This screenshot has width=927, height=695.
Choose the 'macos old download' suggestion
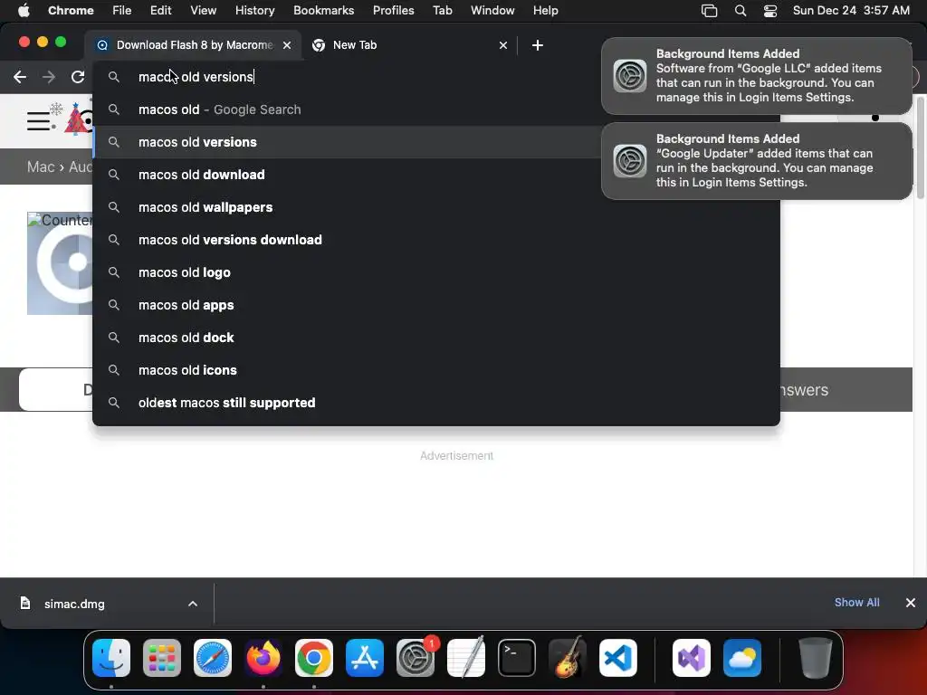click(x=436, y=175)
